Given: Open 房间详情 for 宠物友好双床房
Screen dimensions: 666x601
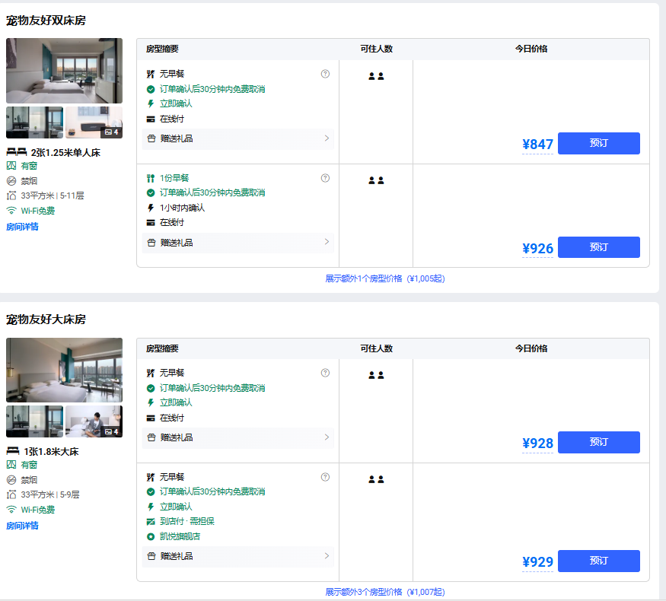Looking at the screenshot, I should point(22,227).
